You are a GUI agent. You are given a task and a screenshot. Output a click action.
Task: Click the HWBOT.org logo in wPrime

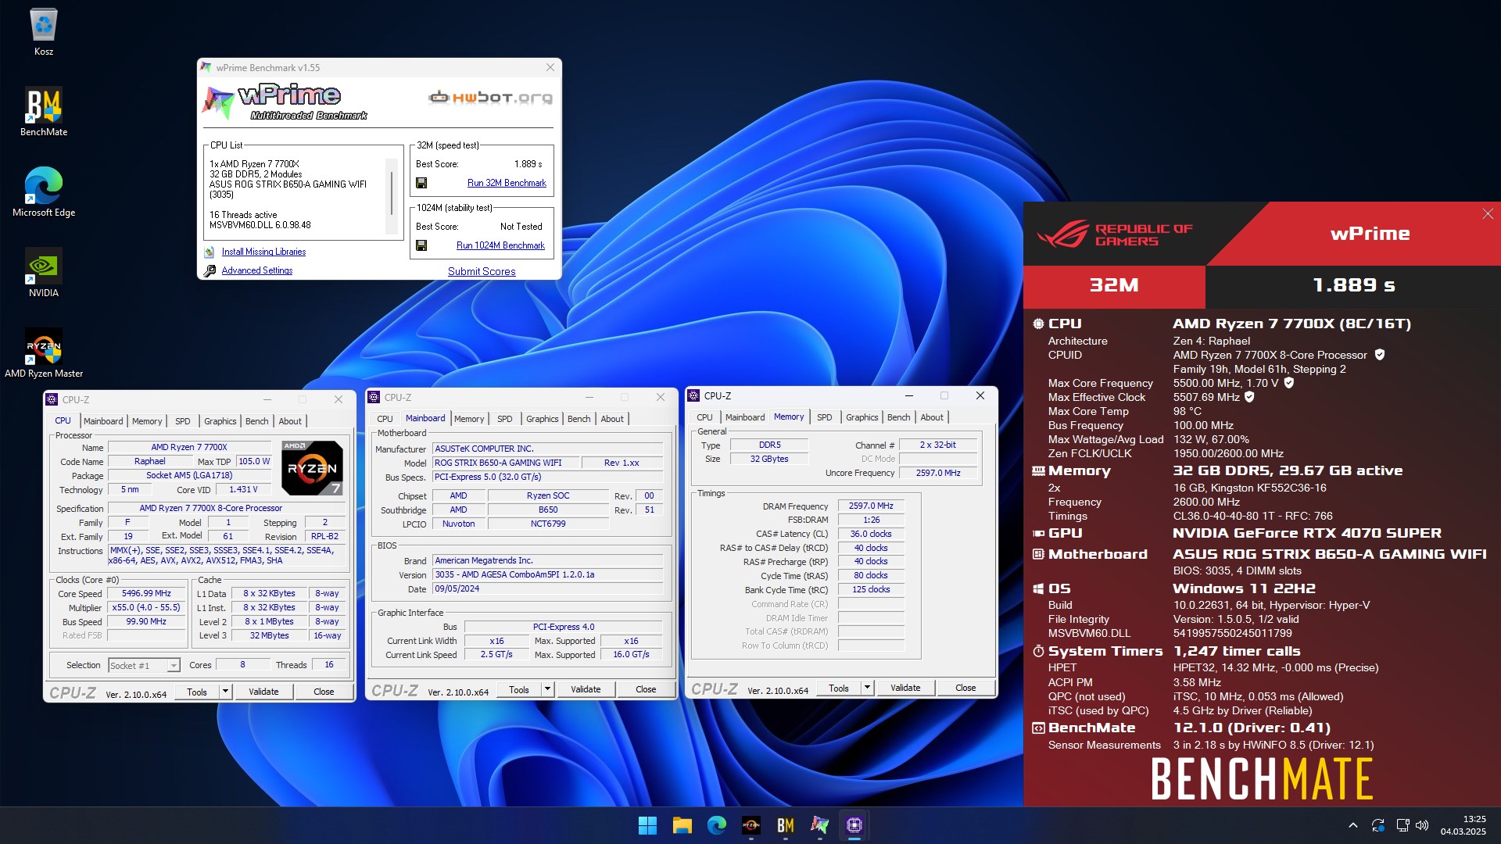pos(490,98)
